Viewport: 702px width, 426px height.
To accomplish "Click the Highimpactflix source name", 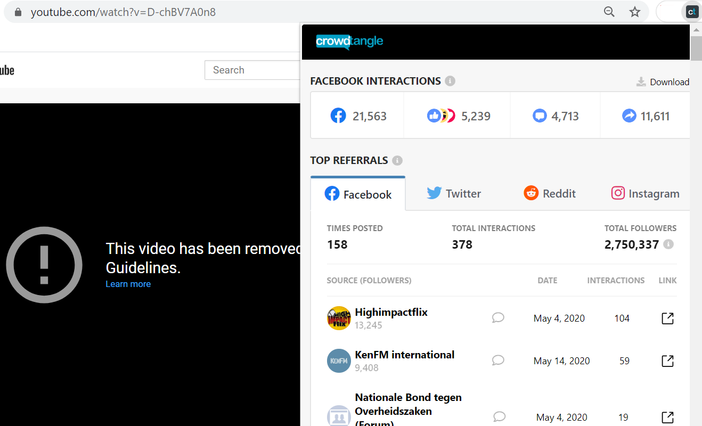I will [x=391, y=312].
